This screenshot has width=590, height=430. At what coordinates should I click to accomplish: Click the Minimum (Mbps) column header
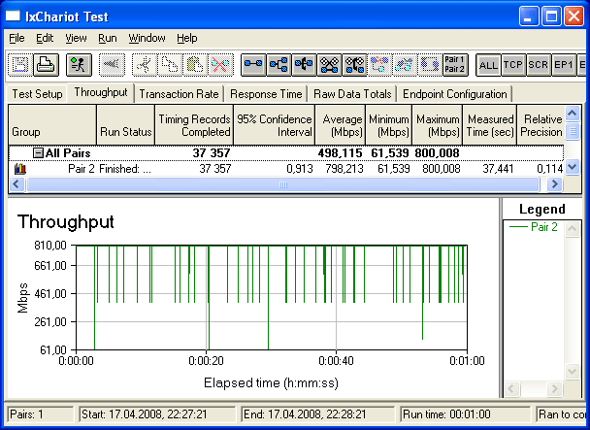point(389,125)
